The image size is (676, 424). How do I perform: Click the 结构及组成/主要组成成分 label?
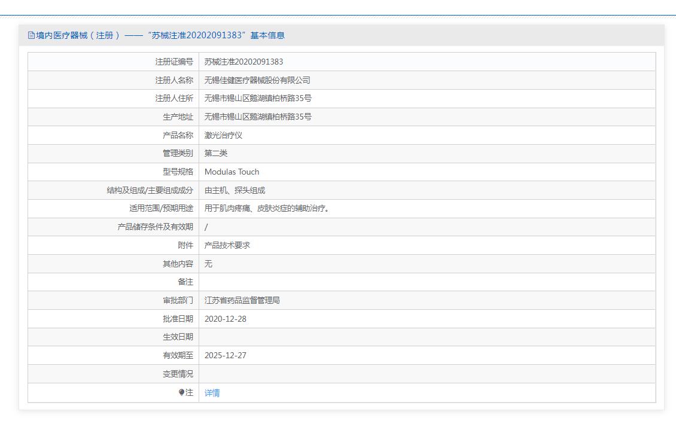150,190
